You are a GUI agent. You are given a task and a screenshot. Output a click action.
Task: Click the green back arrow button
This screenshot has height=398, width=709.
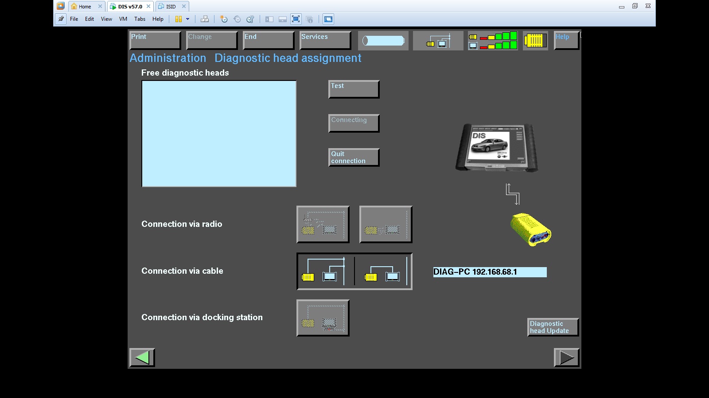coord(142,357)
